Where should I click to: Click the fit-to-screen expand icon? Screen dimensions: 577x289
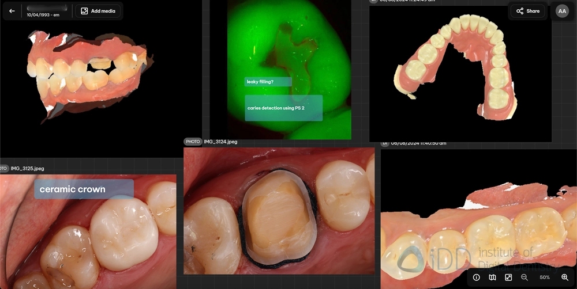508,277
